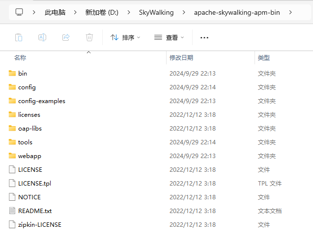313x243 pixels.
Task: Expand the chevron after 此电脑 breadcrumb
Action: [75, 12]
